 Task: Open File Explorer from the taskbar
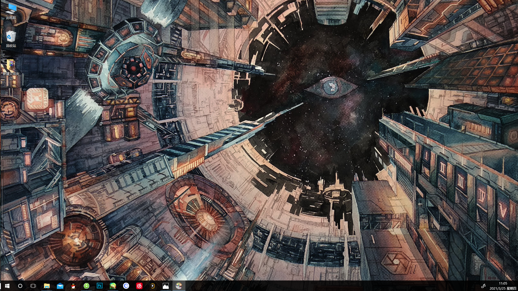click(x=47, y=286)
